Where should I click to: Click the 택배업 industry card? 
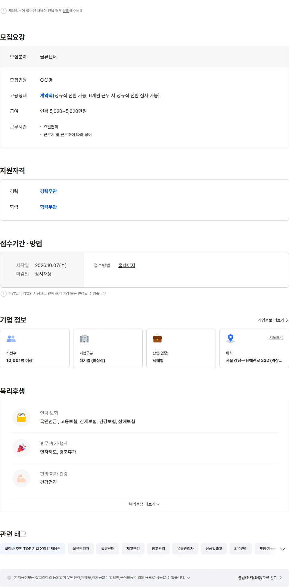point(181,348)
